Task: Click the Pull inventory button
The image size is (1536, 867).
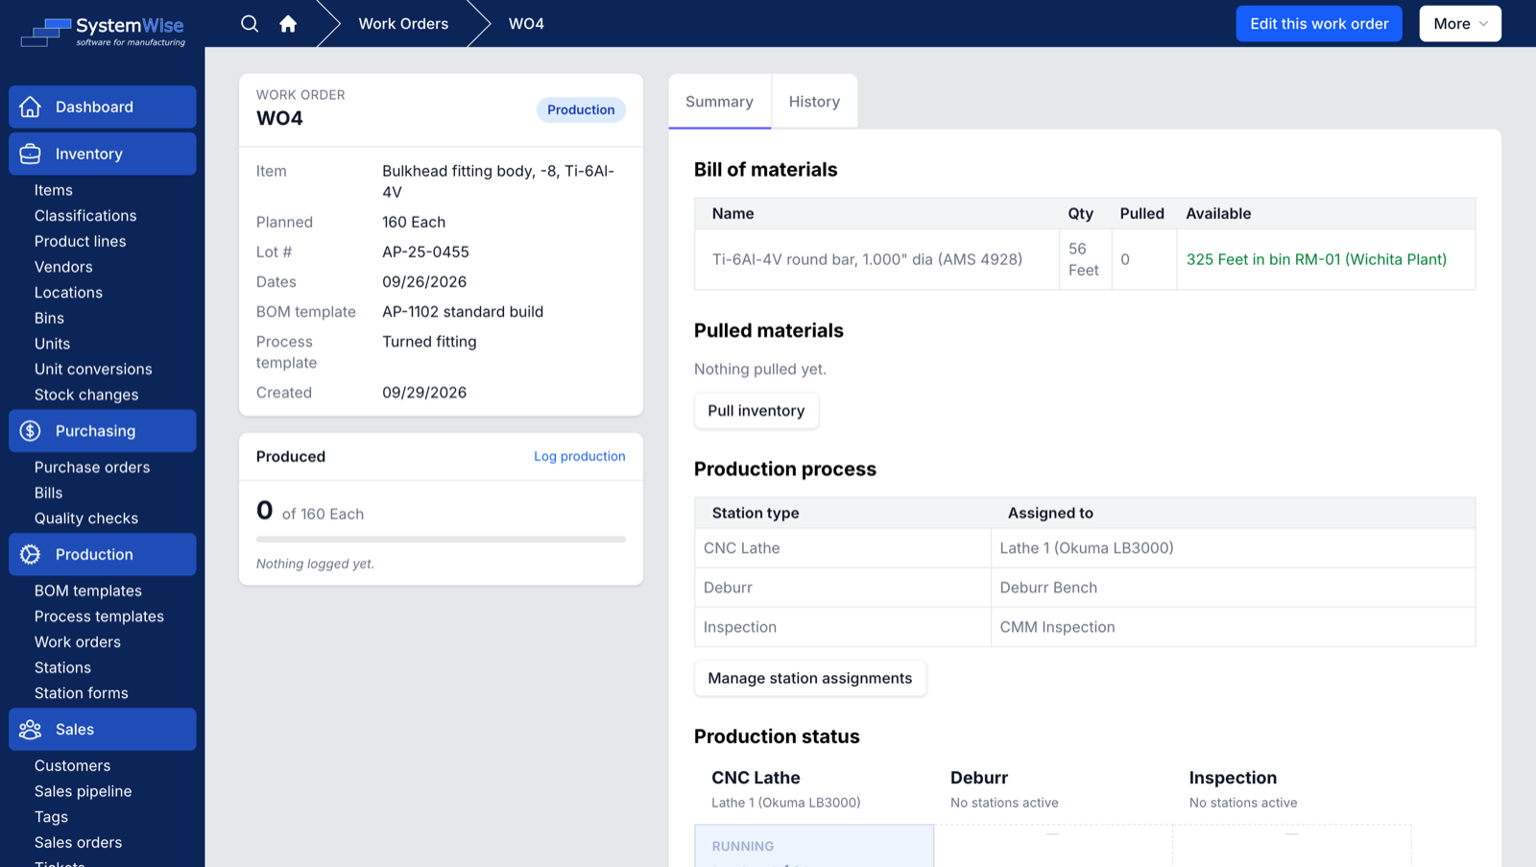Action: coord(756,411)
